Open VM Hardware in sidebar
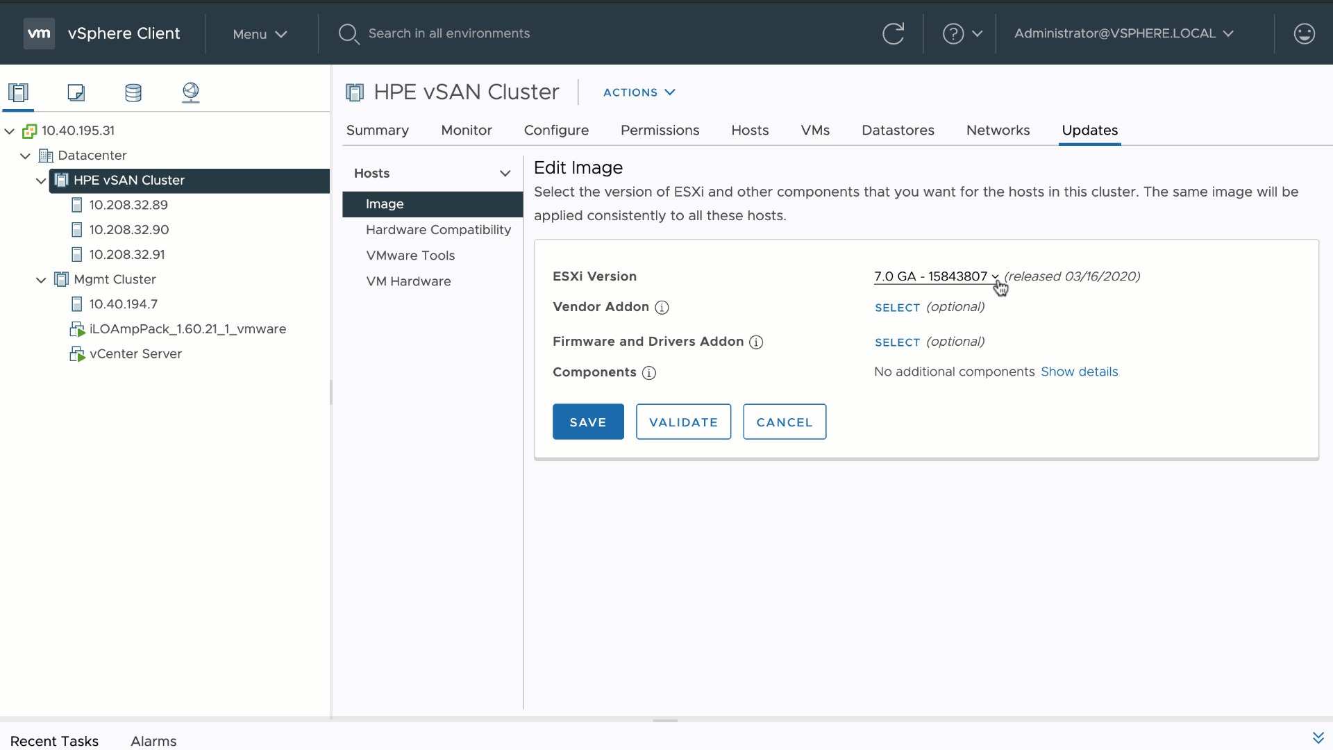 [x=408, y=281]
